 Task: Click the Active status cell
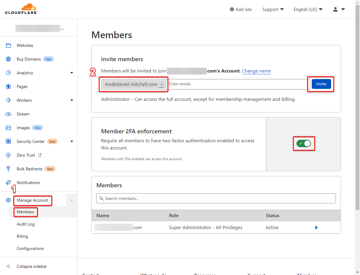point(272,228)
